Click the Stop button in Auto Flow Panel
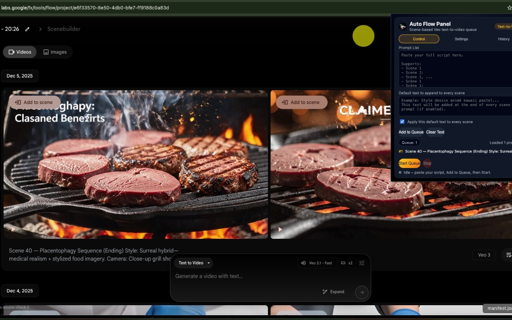The image size is (512, 320). (427, 163)
